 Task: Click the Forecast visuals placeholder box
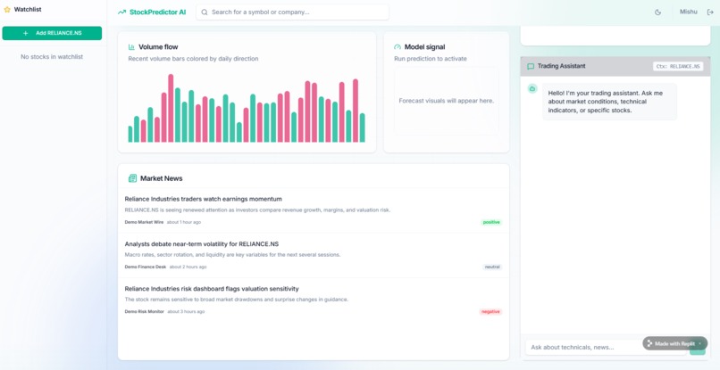[x=447, y=101]
